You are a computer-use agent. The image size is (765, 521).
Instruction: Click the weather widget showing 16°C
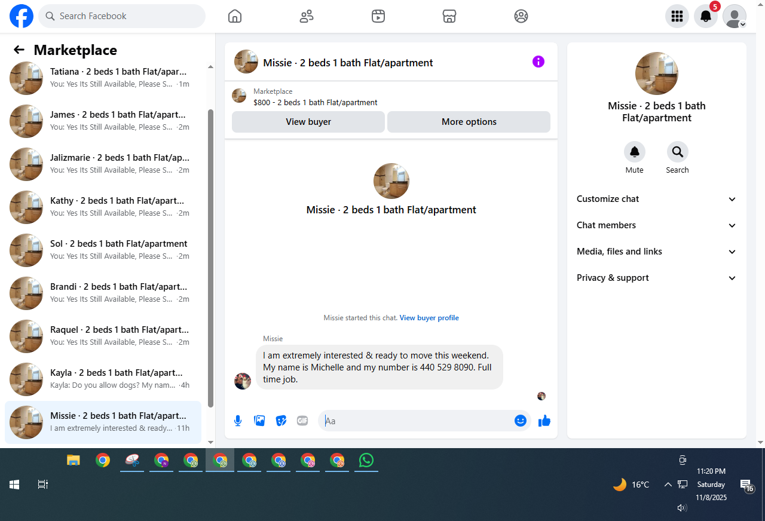pyautogui.click(x=631, y=485)
